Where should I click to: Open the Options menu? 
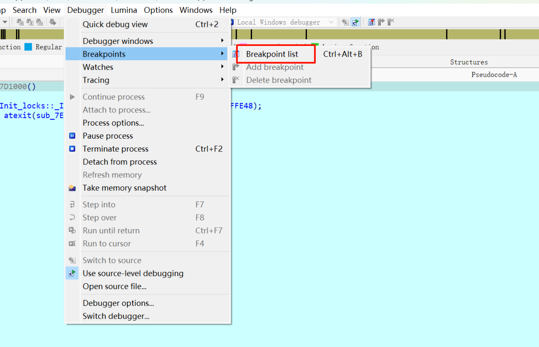point(158,10)
